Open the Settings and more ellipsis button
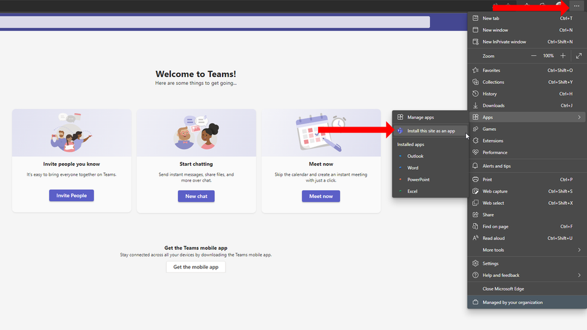Viewport: 587px width, 330px height. click(x=577, y=6)
